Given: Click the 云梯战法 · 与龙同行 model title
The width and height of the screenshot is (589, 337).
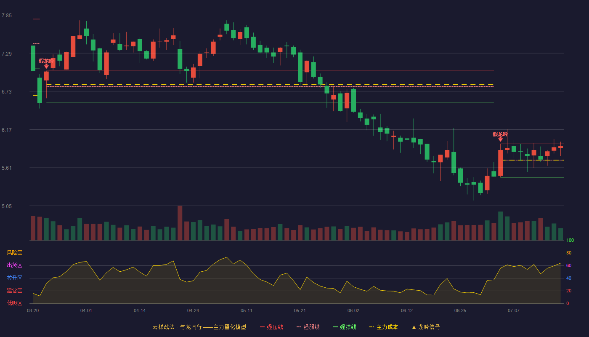Looking at the screenshot, I should tap(199, 327).
